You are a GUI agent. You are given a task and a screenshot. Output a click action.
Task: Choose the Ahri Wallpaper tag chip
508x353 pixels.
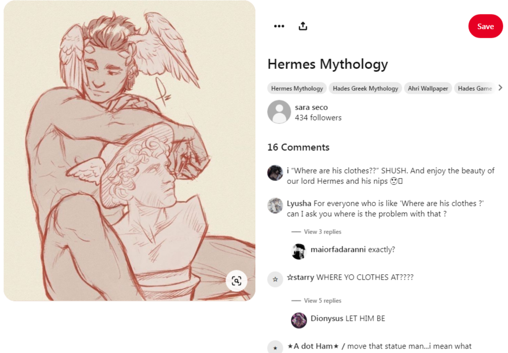point(428,88)
